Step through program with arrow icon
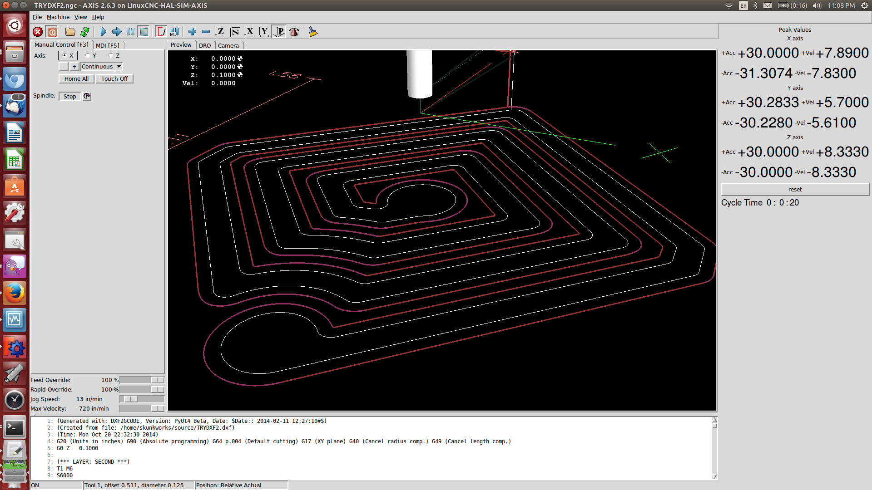The width and height of the screenshot is (872, 490). pos(117,32)
